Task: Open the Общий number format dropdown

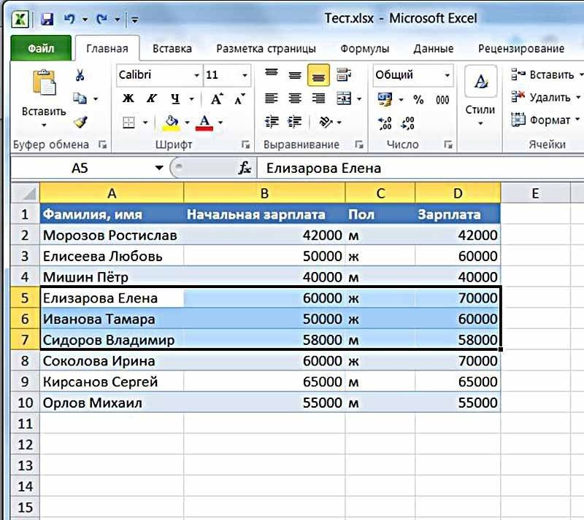Action: click(x=447, y=75)
